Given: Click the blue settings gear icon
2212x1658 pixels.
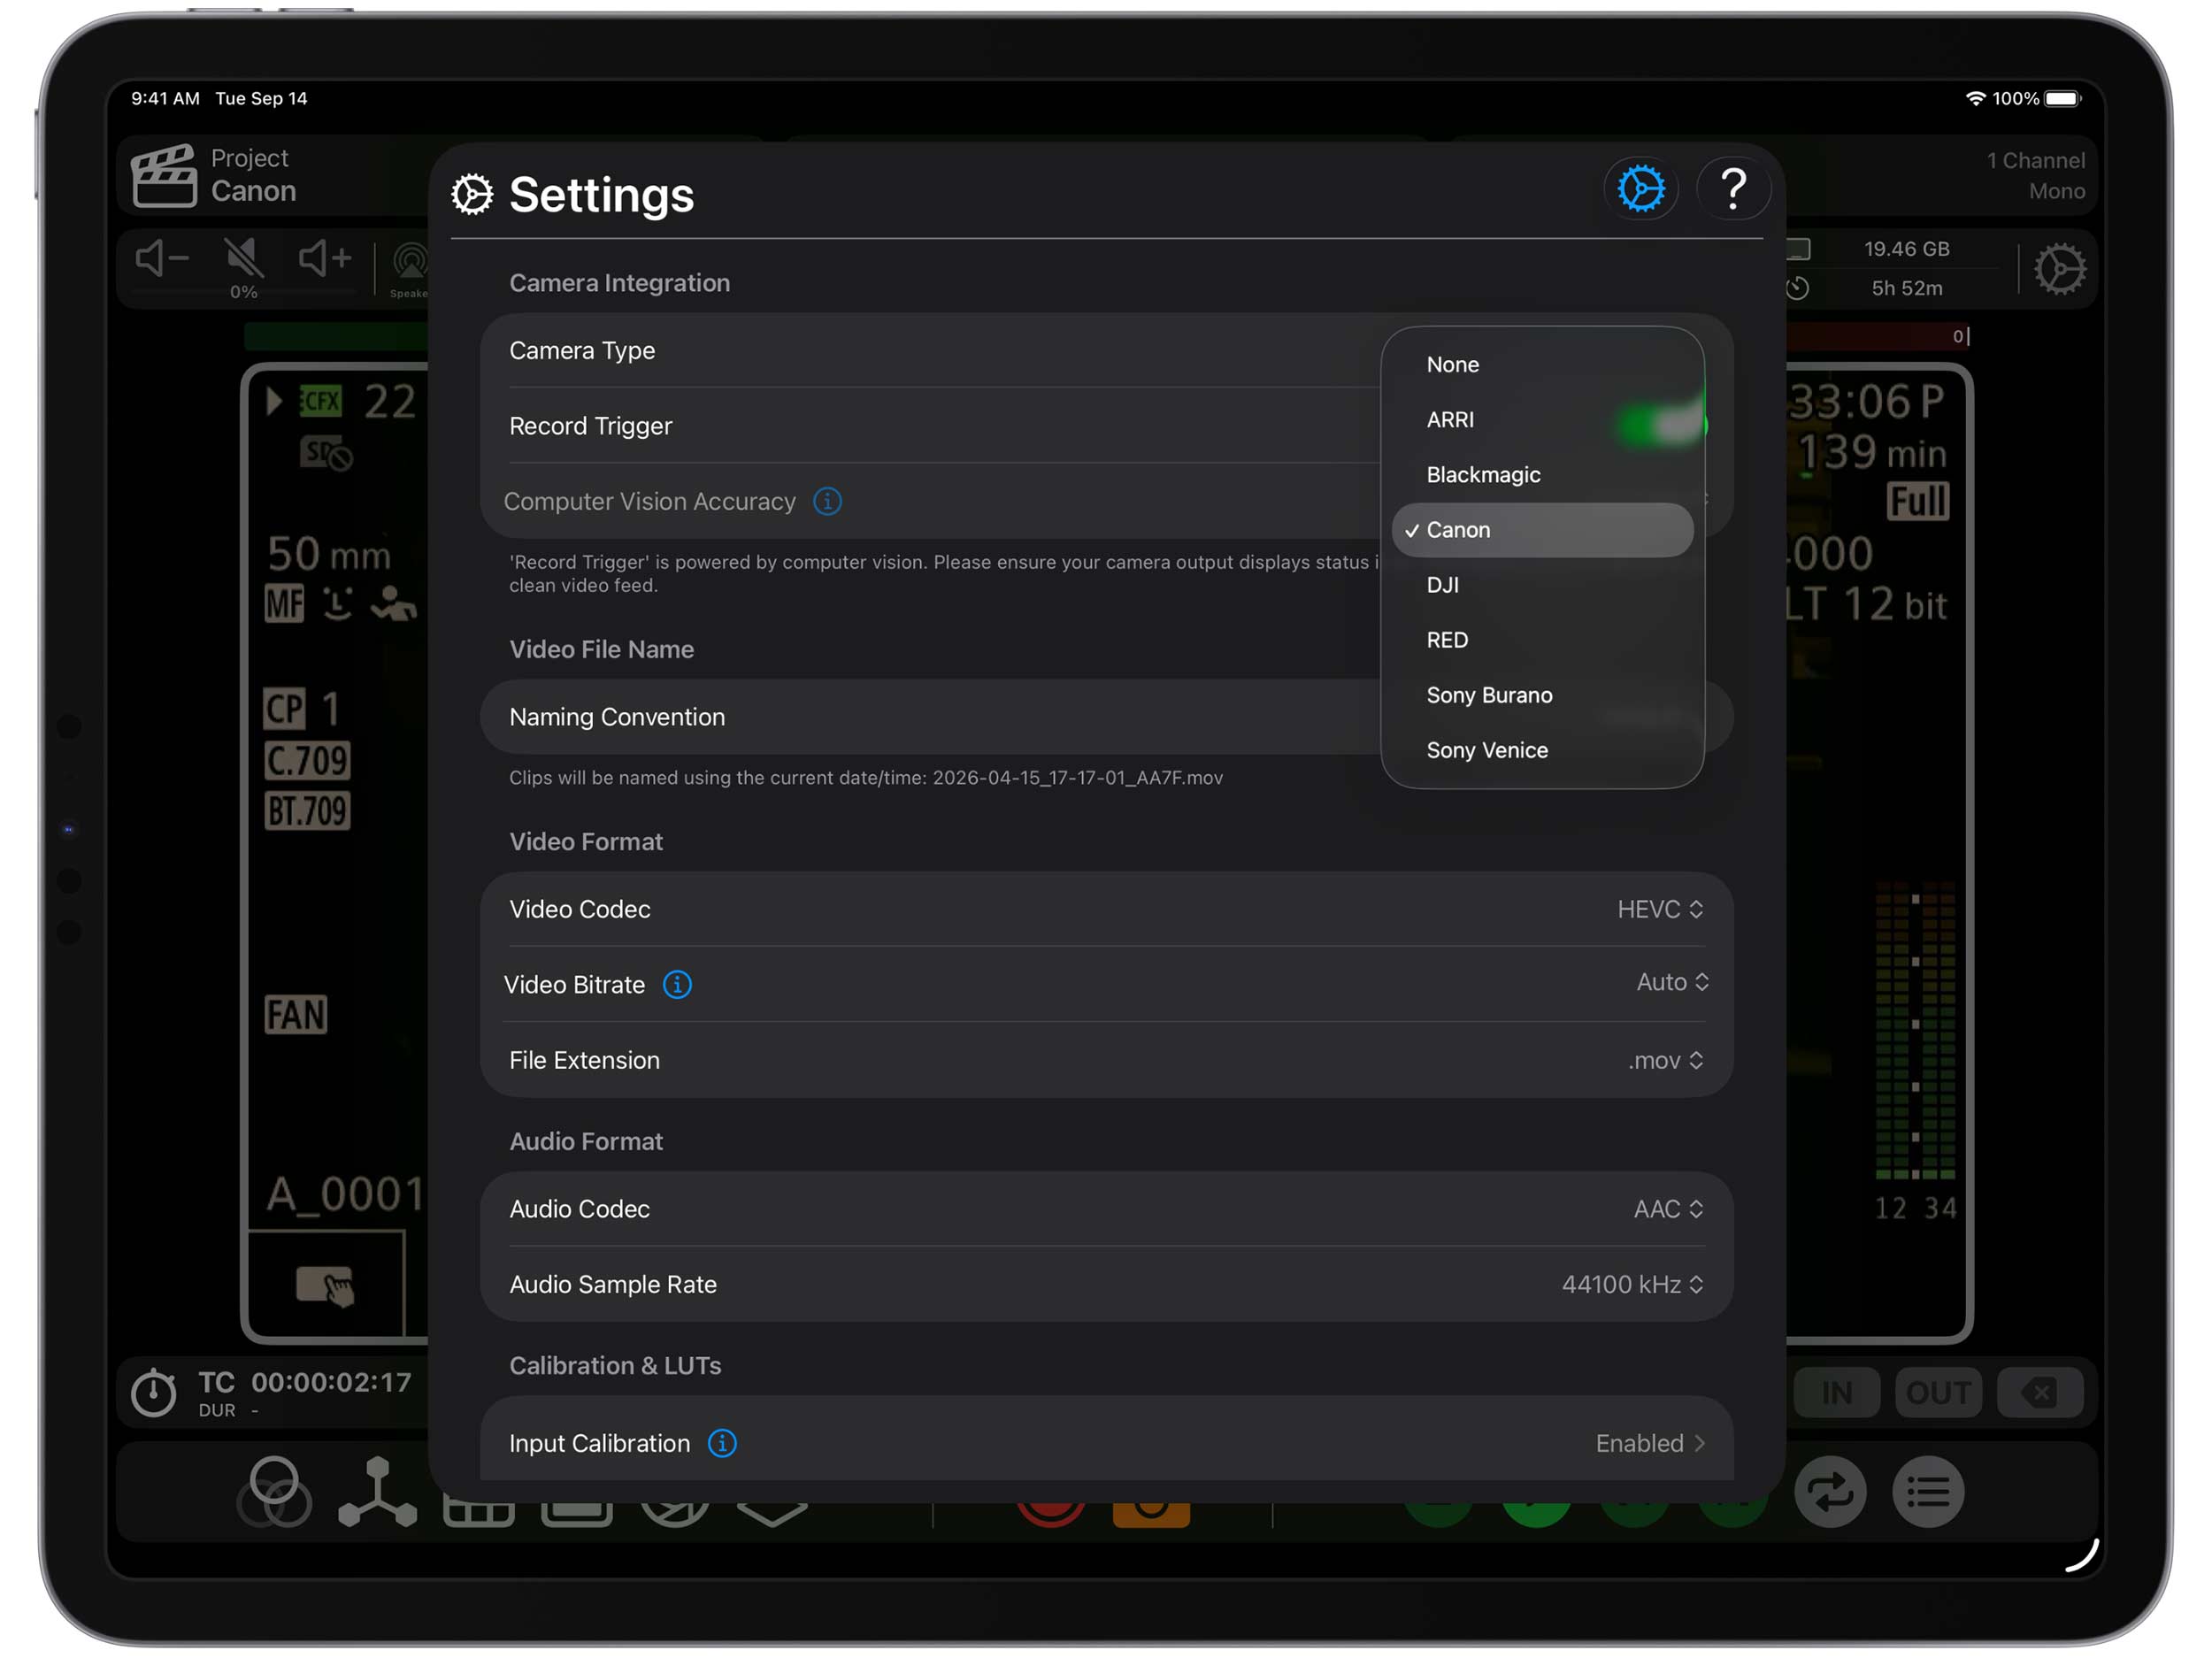Looking at the screenshot, I should (1640, 189).
